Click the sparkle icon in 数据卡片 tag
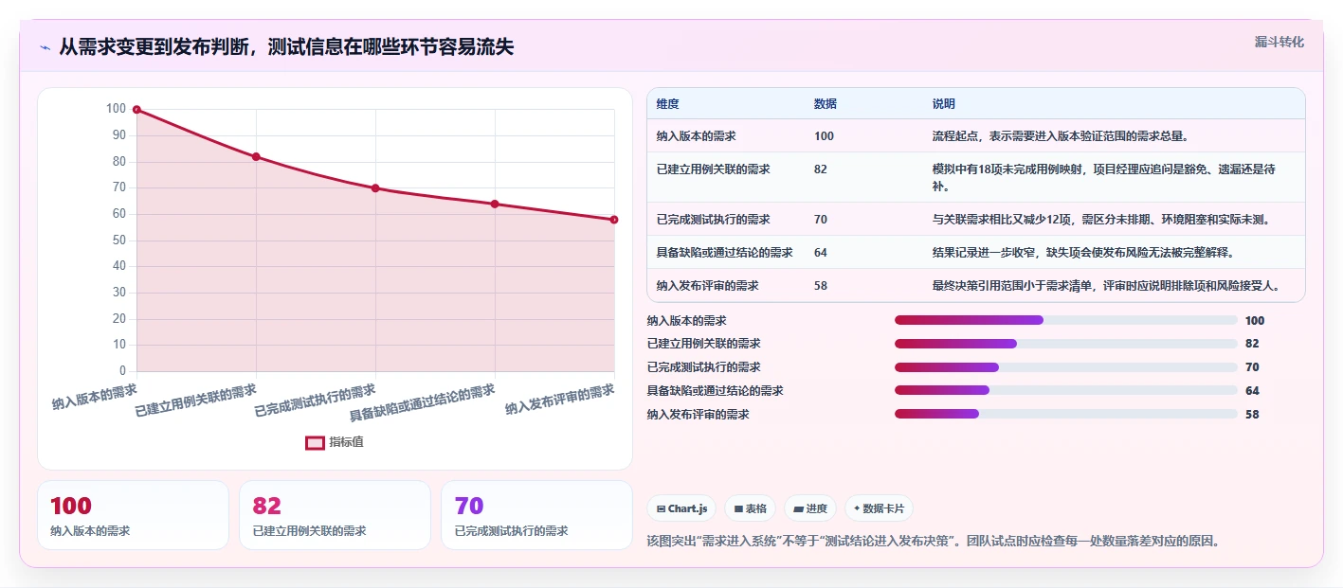The image size is (1343, 588). tap(857, 508)
